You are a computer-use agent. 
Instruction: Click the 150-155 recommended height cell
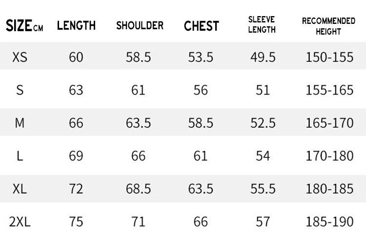pos(329,57)
